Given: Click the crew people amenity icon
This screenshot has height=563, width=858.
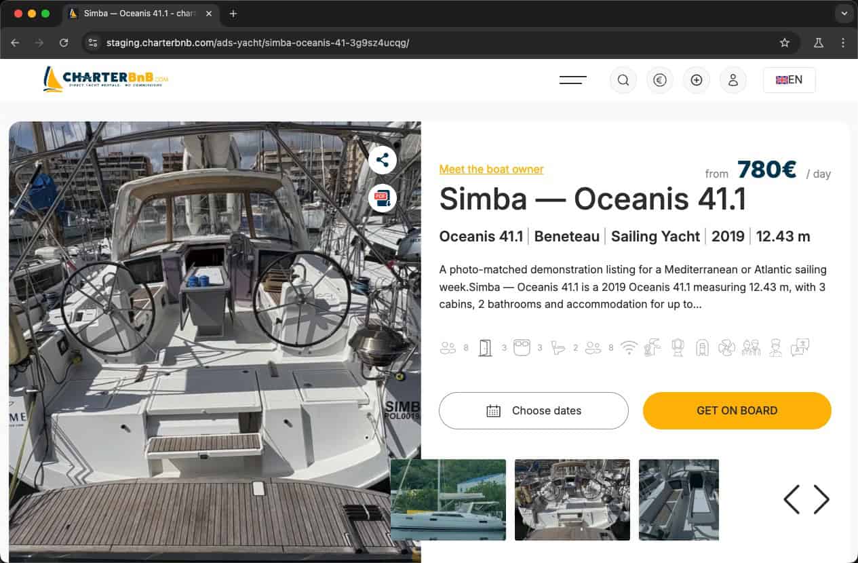Looking at the screenshot, I should [751, 348].
